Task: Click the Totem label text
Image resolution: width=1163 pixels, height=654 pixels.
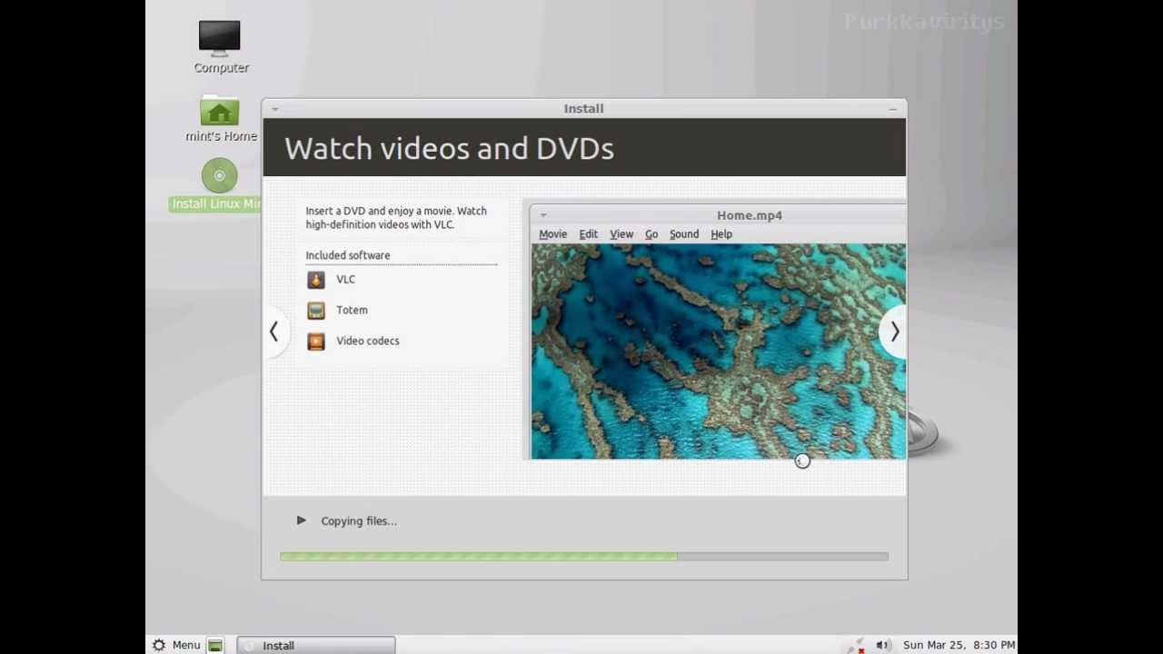Action: (x=352, y=311)
